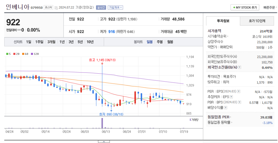Click the 최저 890 (06/18) chart marker
The height and width of the screenshot is (143, 278).
click(x=111, y=114)
